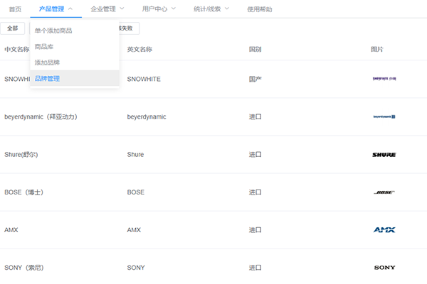
Task: View the SONY logo thumbnail
Action: coord(384,268)
